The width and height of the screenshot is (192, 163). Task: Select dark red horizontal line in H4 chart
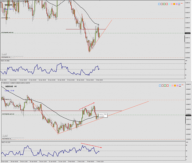(86, 29)
